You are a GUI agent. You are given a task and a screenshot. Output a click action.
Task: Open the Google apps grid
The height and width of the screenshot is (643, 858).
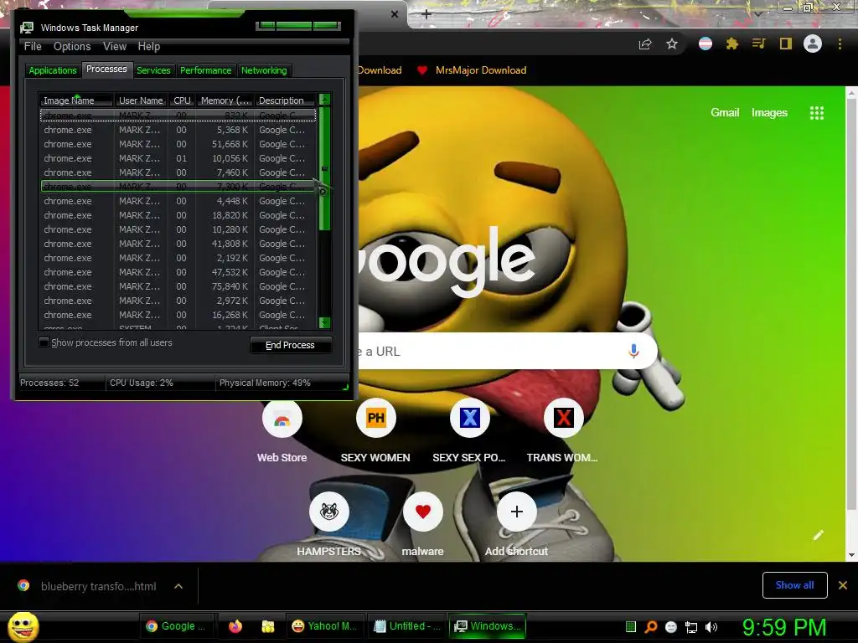point(816,113)
